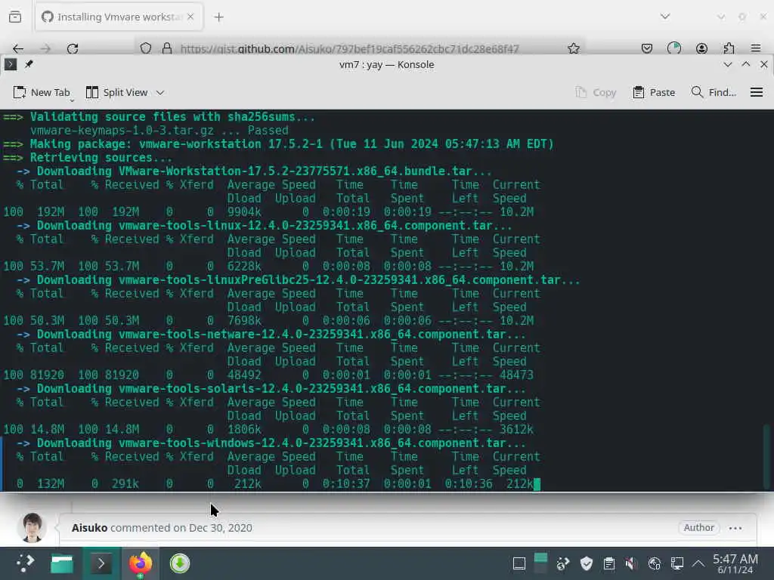Screen dimensions: 774x580
Task: Click the 'vmware-keymaps-1.0-3.tar.gz ... Passed' line
Action: pos(159,131)
